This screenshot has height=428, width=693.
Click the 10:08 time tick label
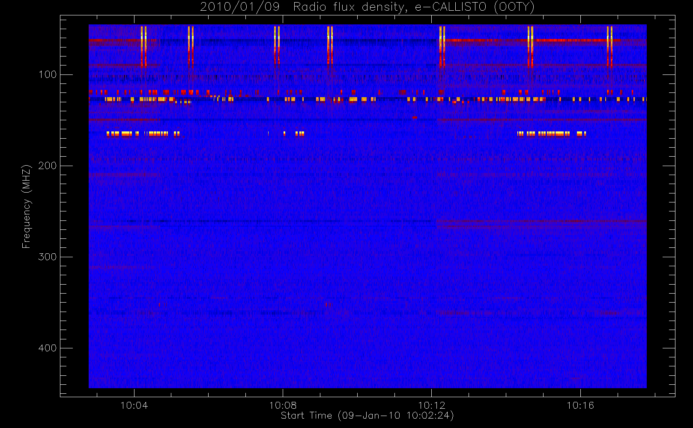[x=283, y=405]
